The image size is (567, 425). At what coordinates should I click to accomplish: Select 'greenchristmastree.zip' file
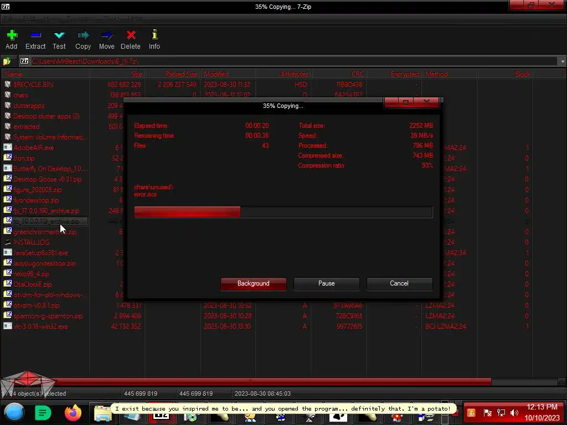pyautogui.click(x=45, y=232)
